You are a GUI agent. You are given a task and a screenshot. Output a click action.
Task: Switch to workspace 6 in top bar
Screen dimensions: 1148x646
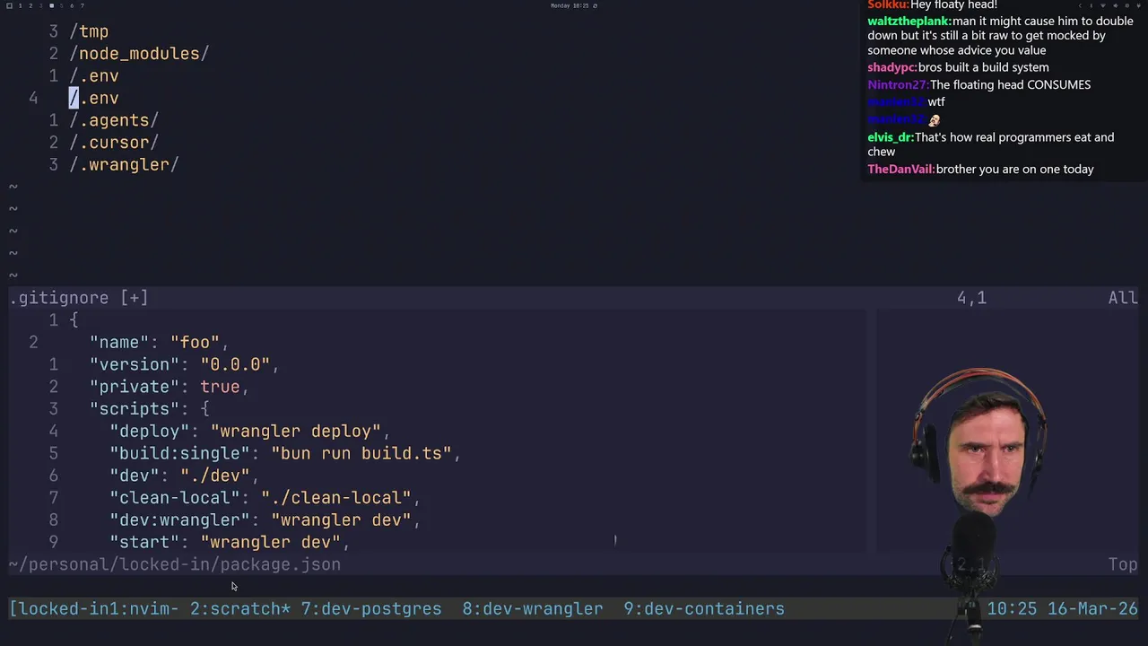pyautogui.click(x=72, y=5)
